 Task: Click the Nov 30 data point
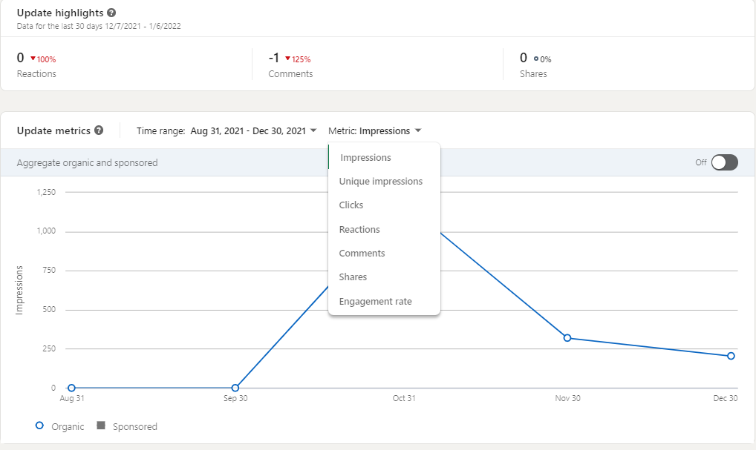567,338
